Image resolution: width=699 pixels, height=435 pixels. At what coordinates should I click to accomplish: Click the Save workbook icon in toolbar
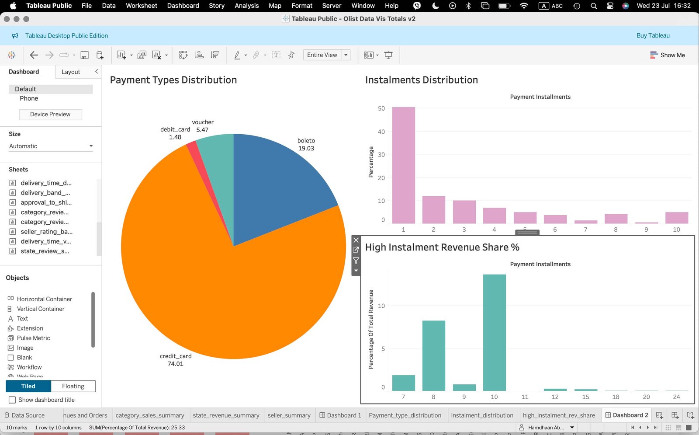point(85,55)
